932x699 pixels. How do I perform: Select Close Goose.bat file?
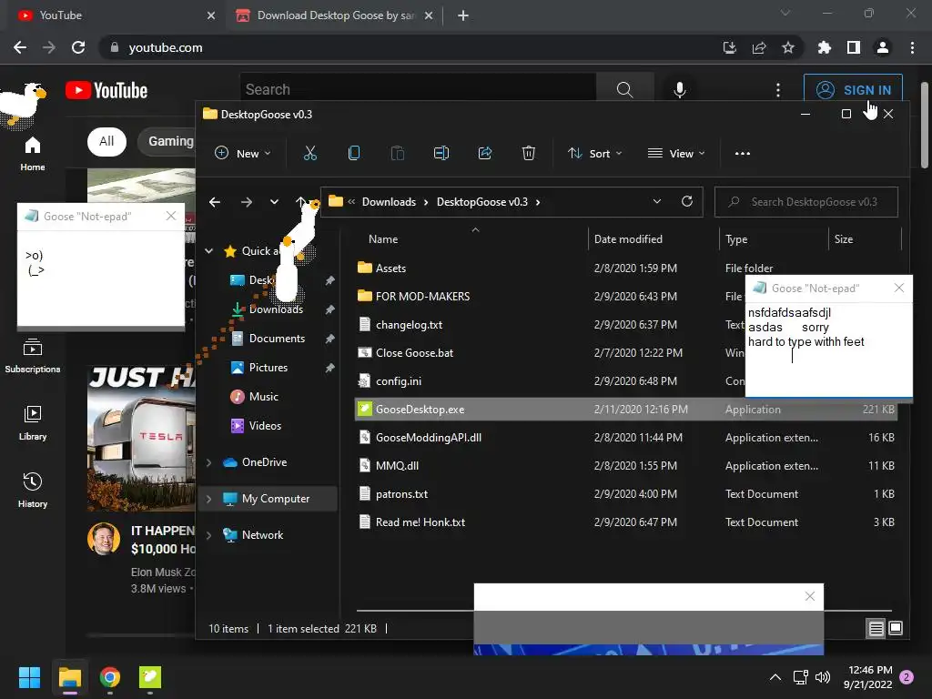414,352
